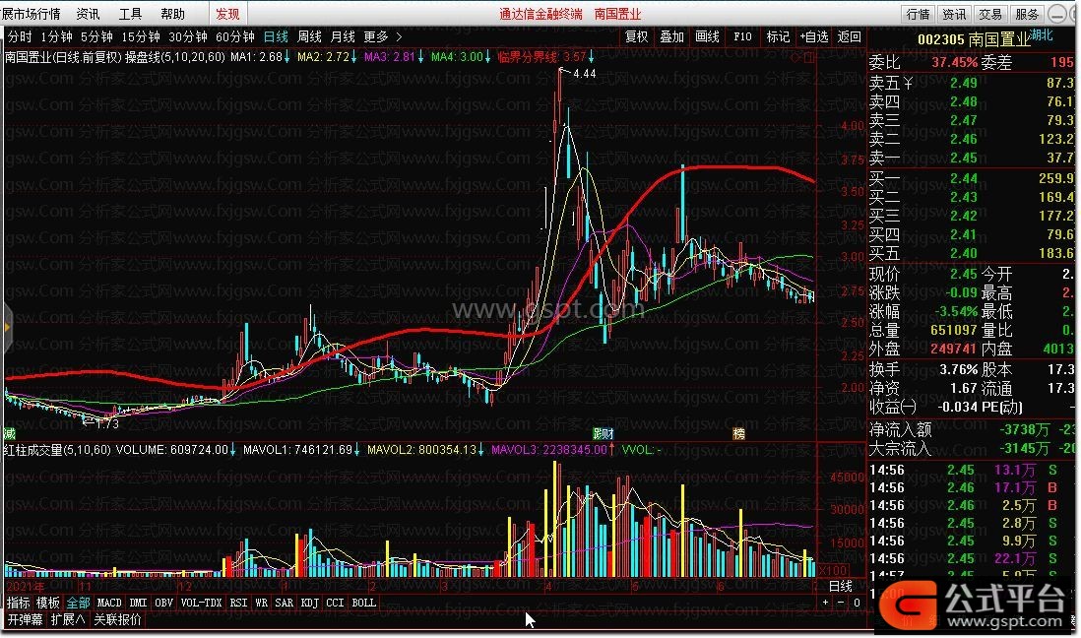Expand the 更多 periods arrow
The height and width of the screenshot is (638, 1081).
tap(399, 36)
